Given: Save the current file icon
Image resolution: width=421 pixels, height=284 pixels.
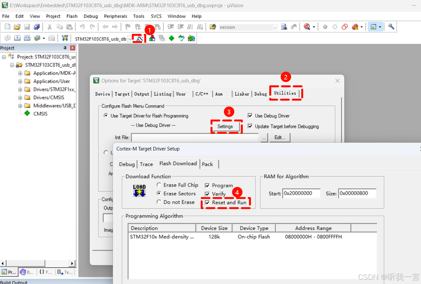Looking at the screenshot, I should click(x=27, y=27).
